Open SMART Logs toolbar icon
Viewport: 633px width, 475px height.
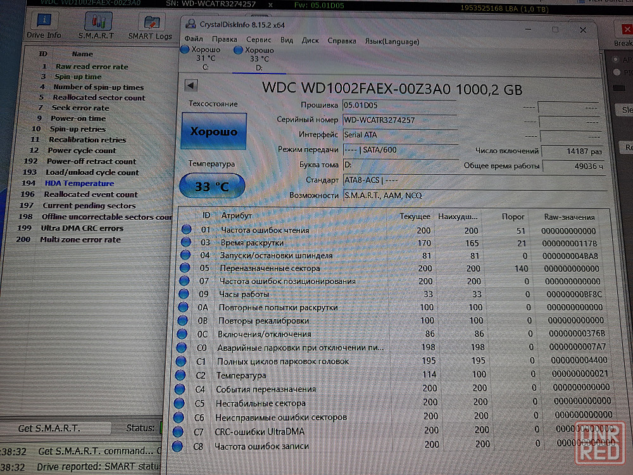(150, 27)
